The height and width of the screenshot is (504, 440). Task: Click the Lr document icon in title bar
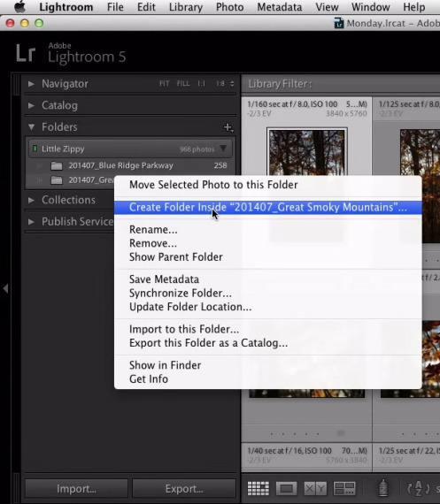tap(338, 23)
